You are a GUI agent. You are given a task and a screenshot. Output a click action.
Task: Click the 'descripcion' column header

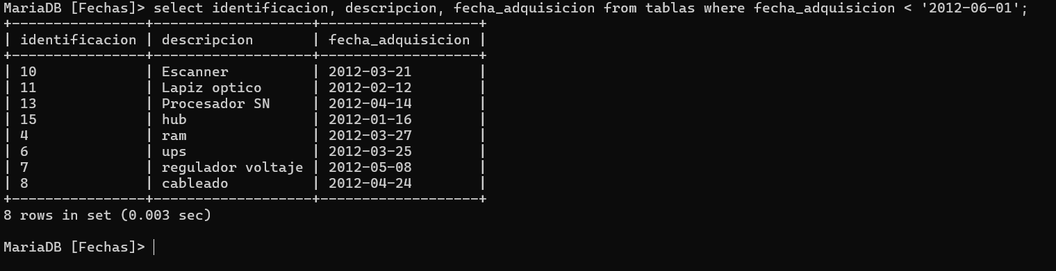click(x=208, y=40)
